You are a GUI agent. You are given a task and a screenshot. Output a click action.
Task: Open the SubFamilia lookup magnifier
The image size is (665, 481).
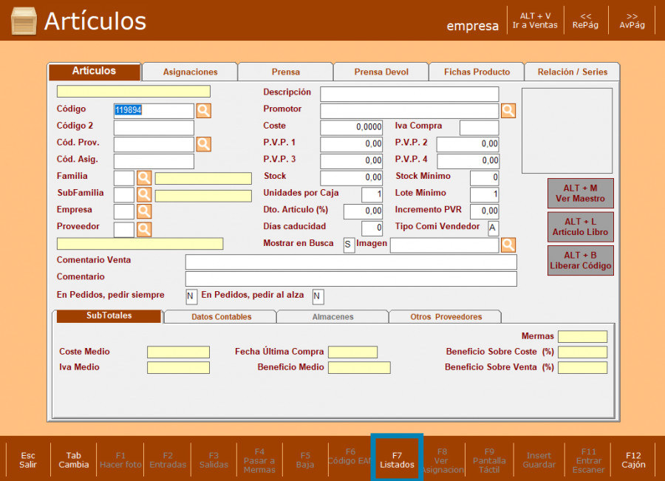tap(144, 195)
